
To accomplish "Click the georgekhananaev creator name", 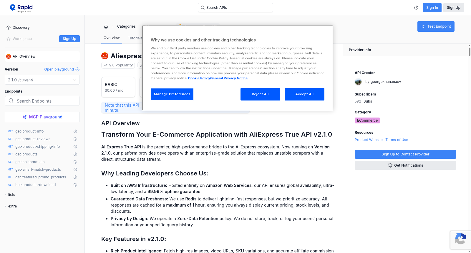I will tap(386, 82).
